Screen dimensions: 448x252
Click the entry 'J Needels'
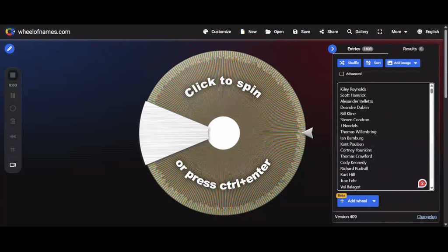pyautogui.click(x=349, y=126)
